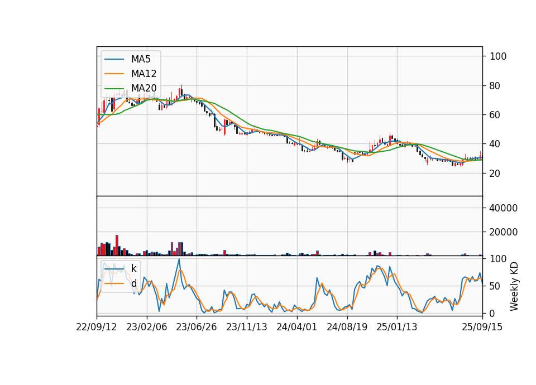Click the price axis value 80
This screenshot has height=385, width=536.
495,86
